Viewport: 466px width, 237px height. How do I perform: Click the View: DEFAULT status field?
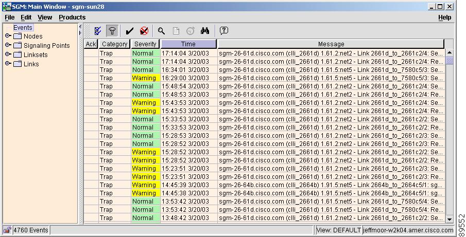click(338, 230)
